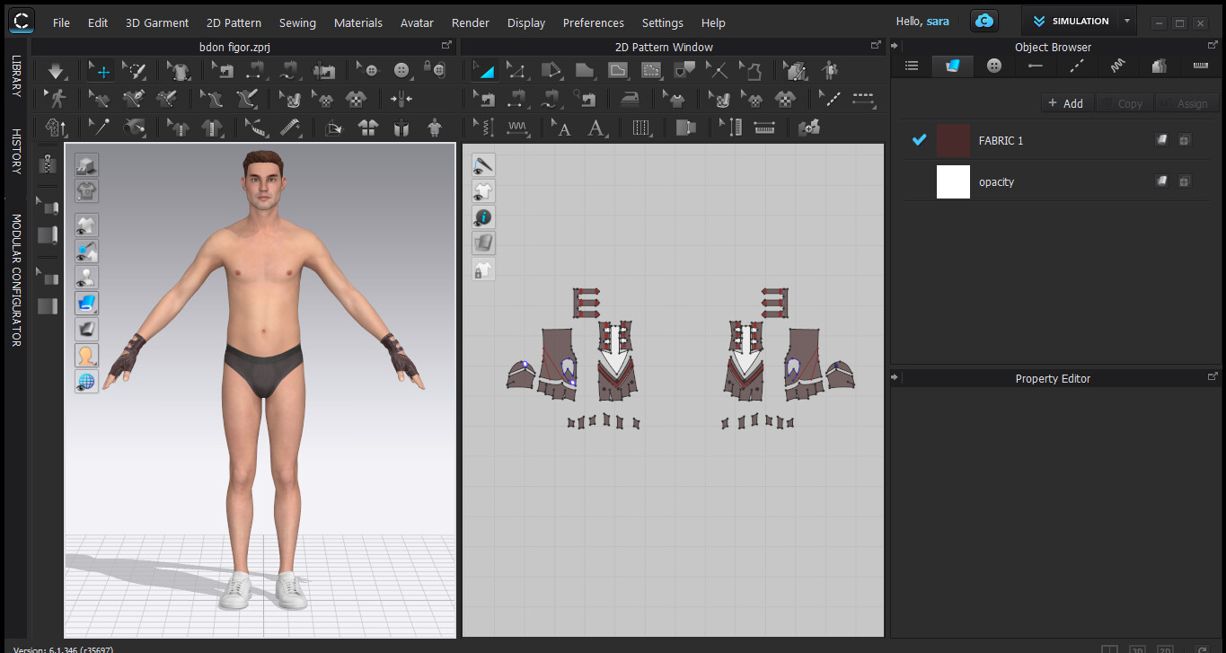
Task: Expand the HISTORY side panel
Action: (16, 151)
